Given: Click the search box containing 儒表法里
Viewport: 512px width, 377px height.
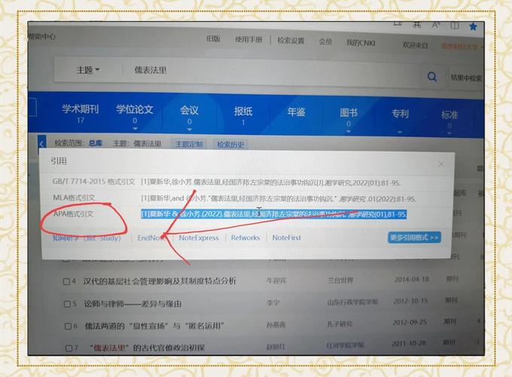Looking at the screenshot, I should [x=271, y=72].
